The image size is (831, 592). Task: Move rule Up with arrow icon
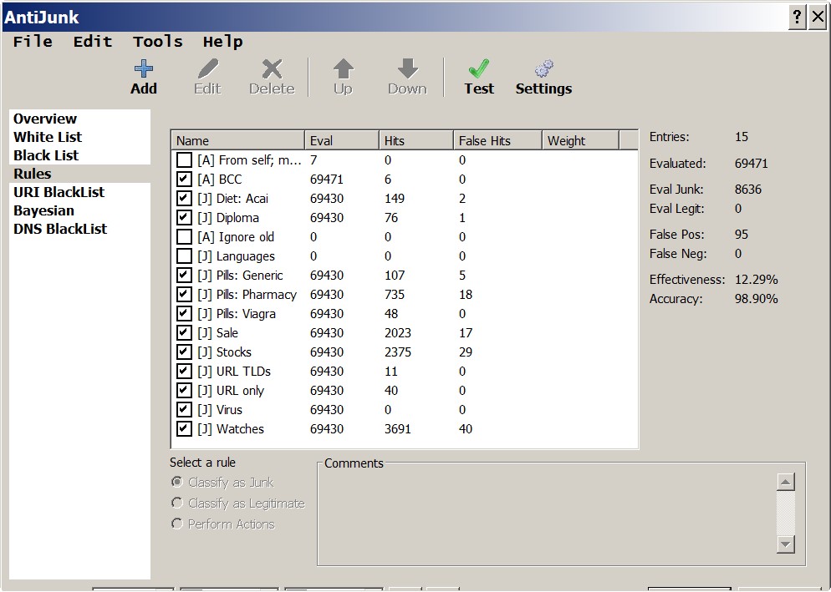[x=344, y=68]
